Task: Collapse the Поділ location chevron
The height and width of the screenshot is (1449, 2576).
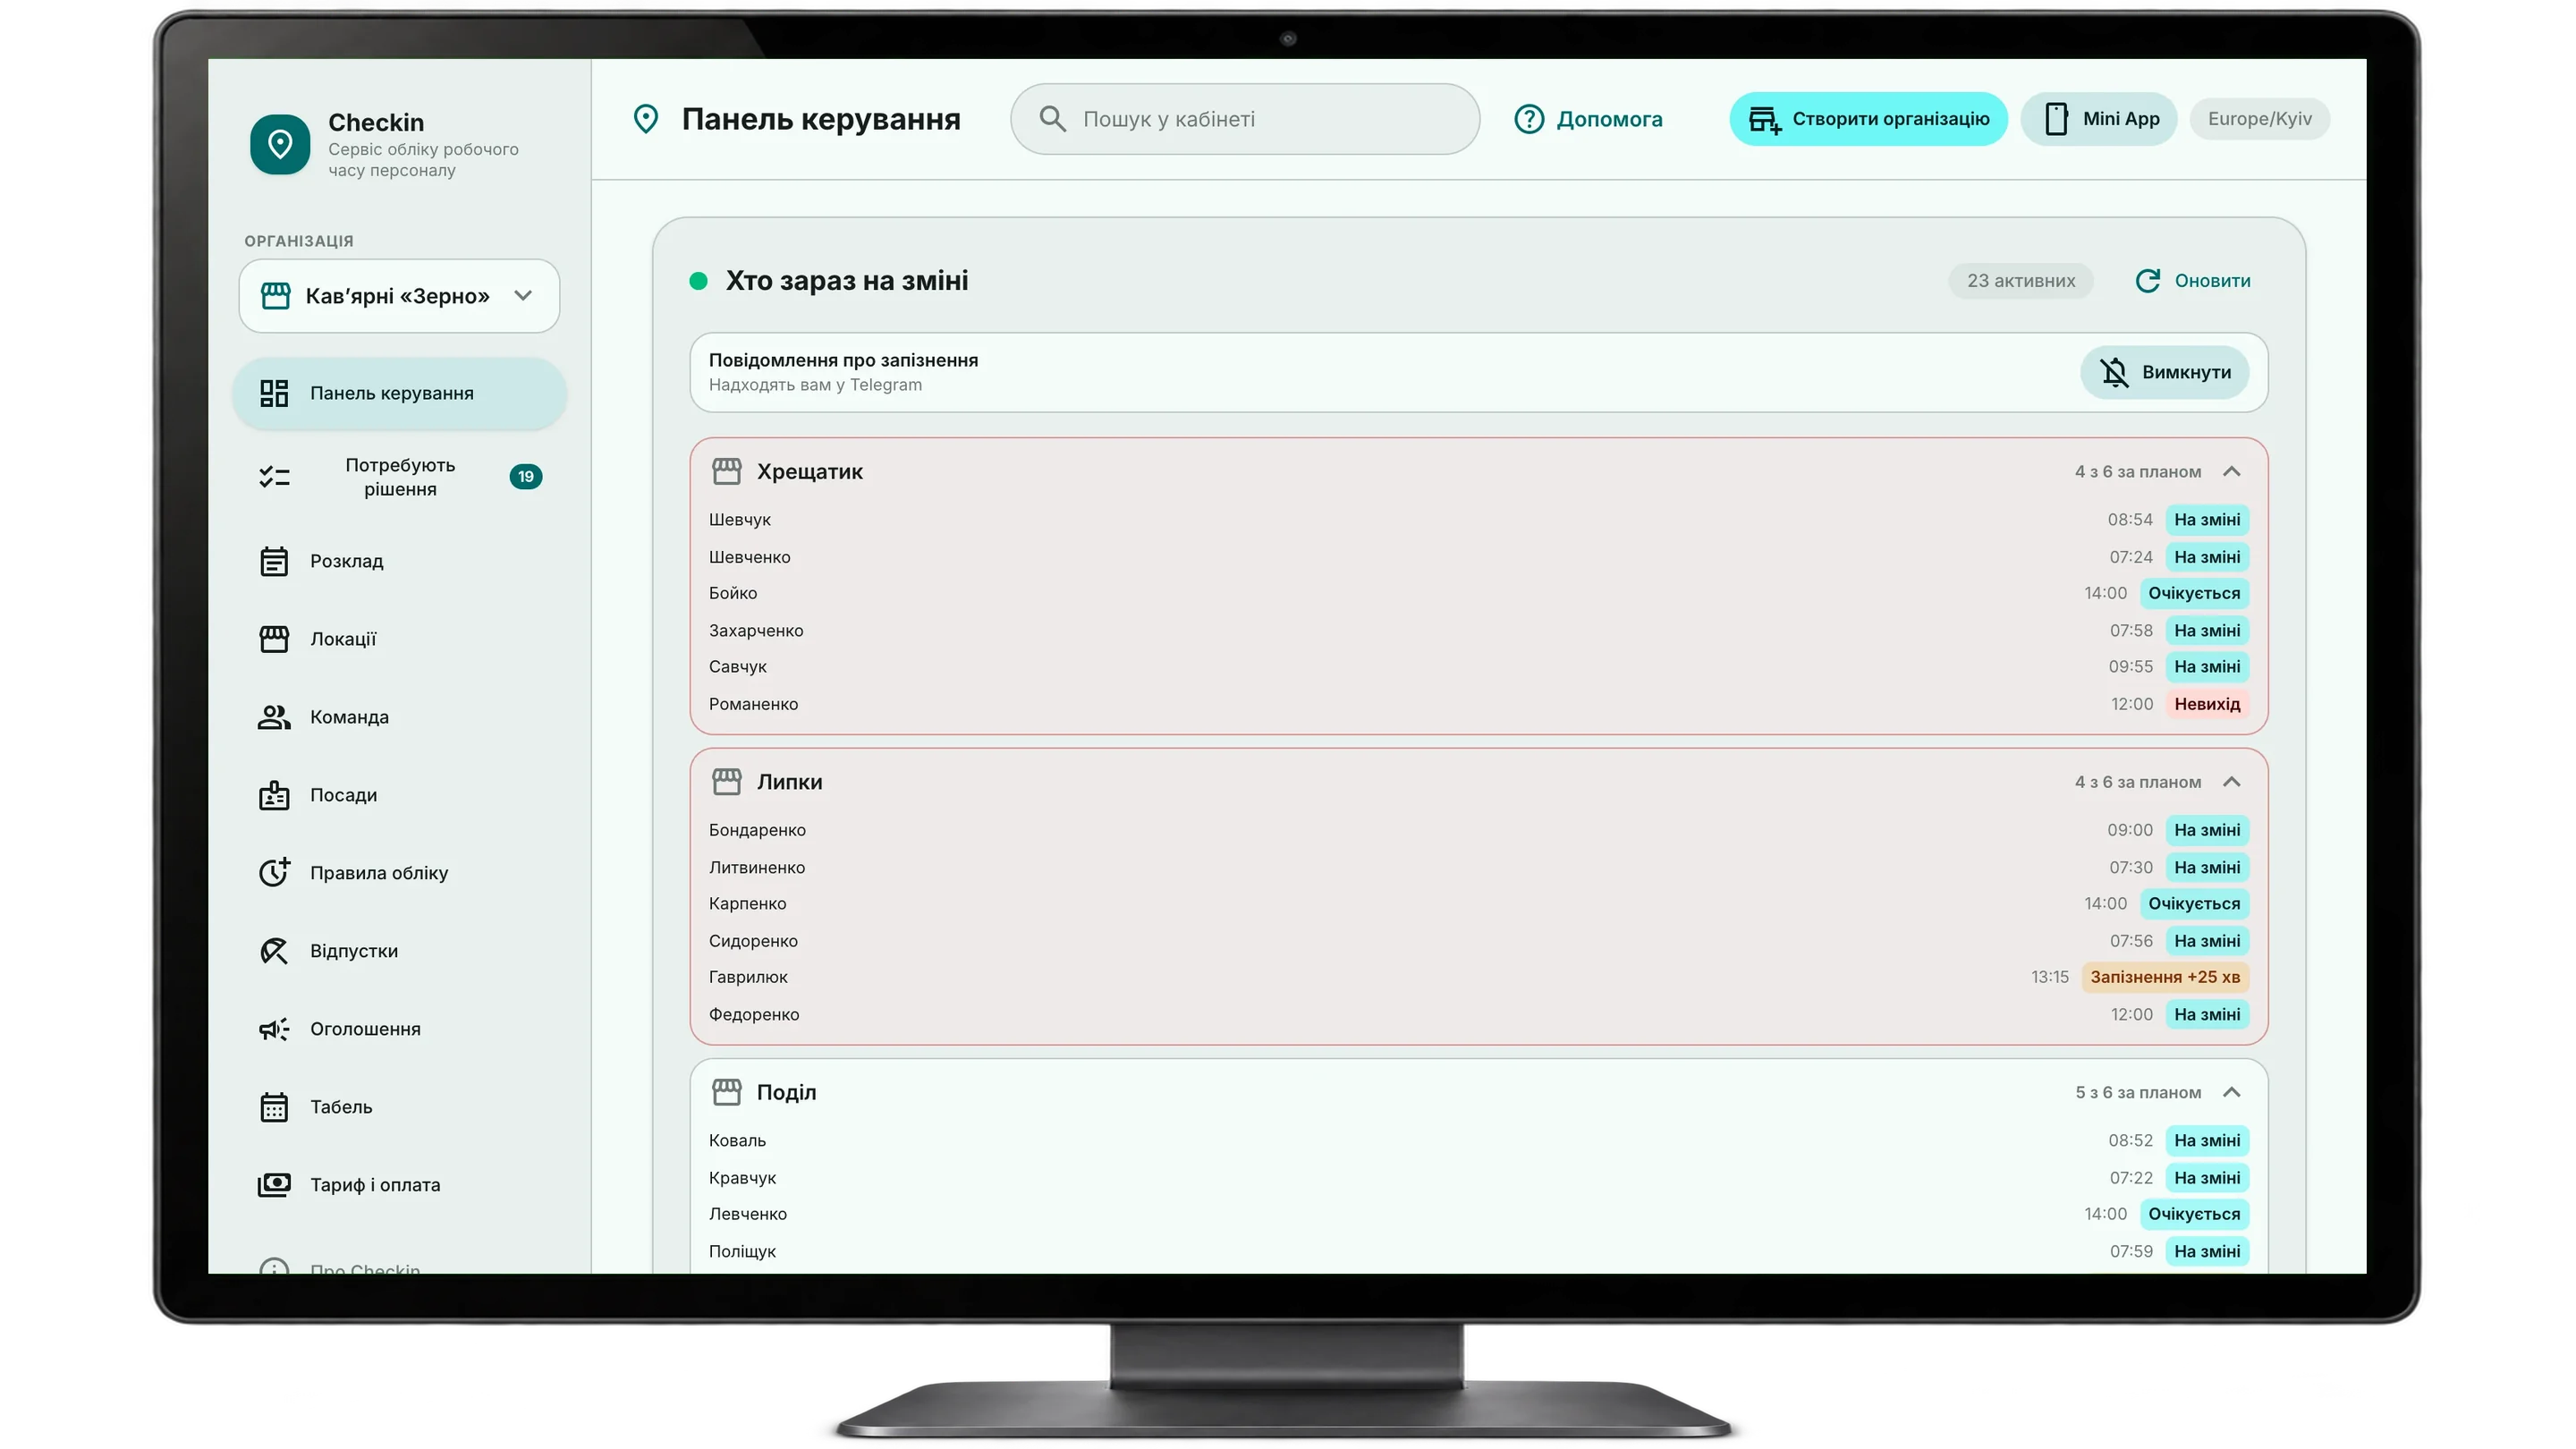Action: coord(2232,1092)
